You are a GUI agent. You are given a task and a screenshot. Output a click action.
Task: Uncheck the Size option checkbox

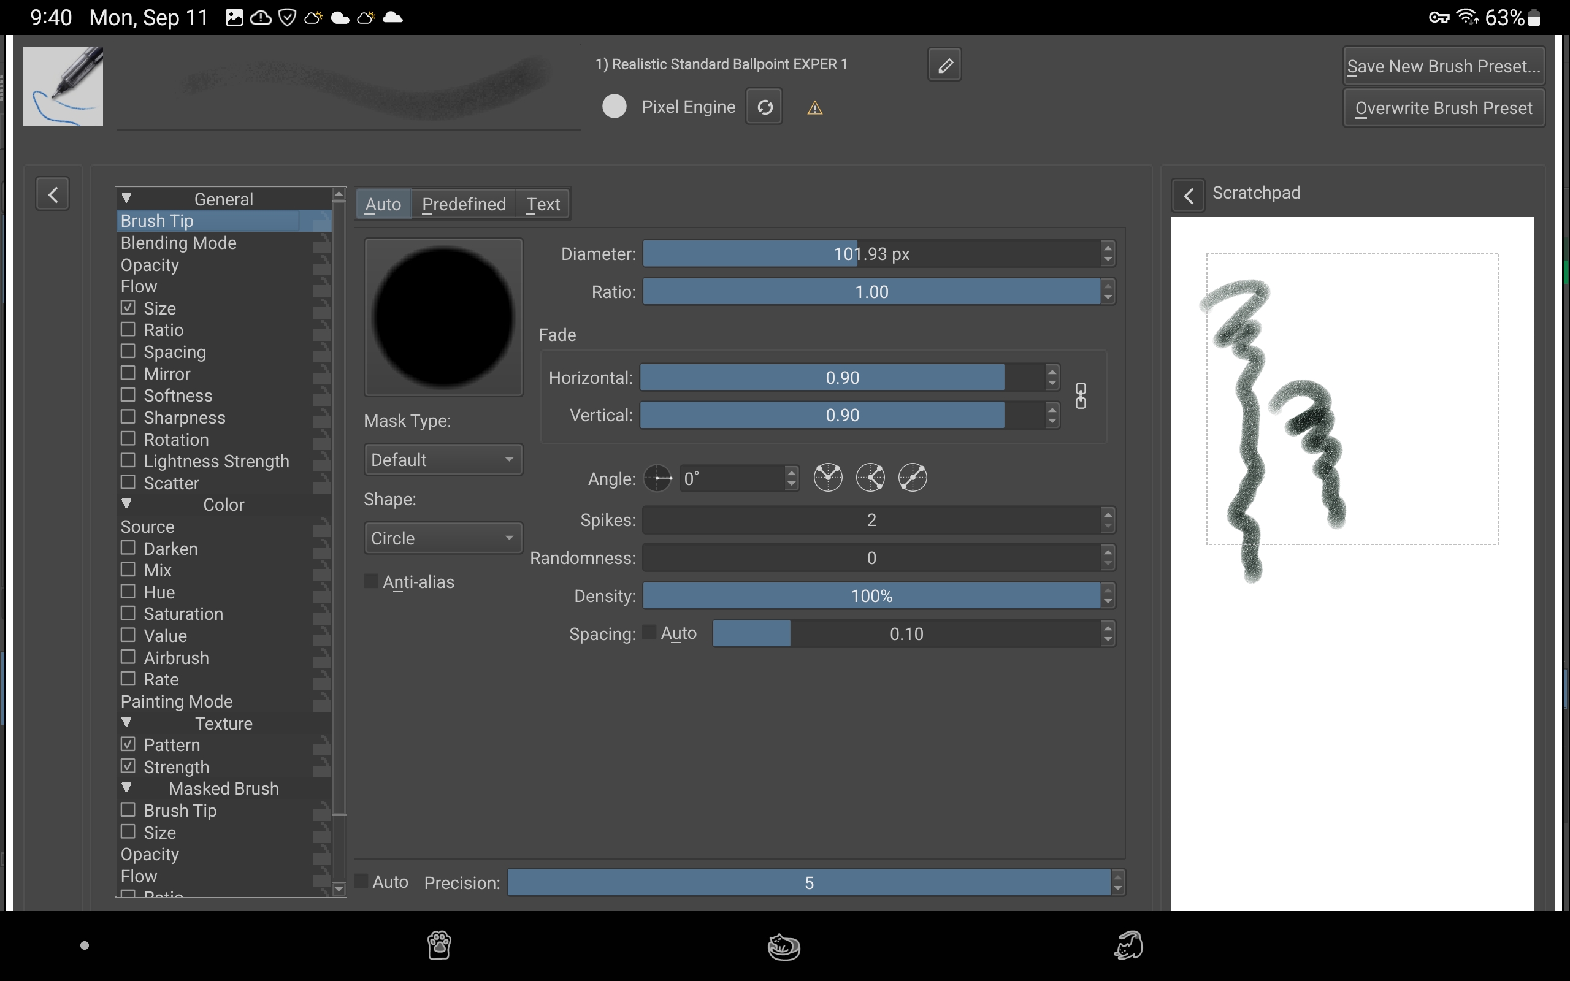tap(128, 308)
